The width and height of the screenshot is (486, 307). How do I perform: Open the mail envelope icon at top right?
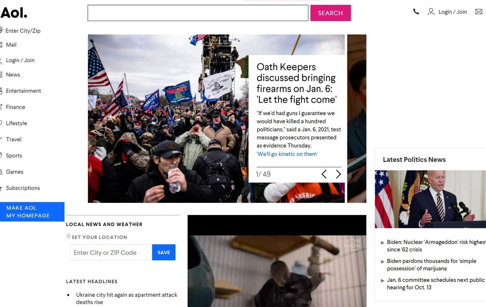point(479,12)
